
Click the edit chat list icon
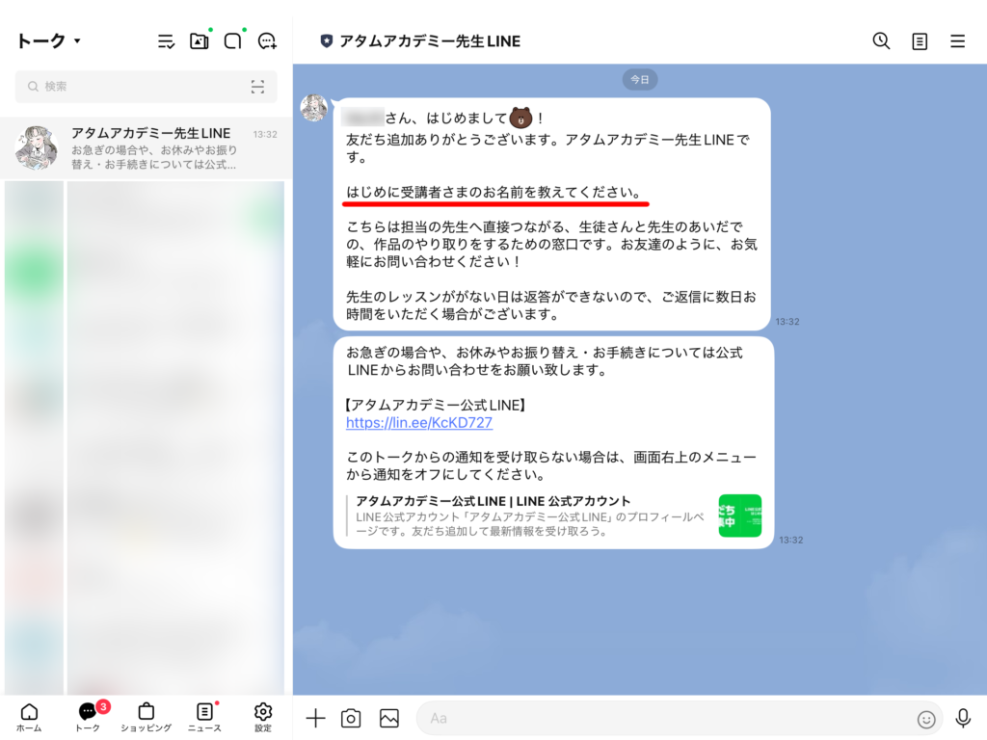[x=166, y=40]
